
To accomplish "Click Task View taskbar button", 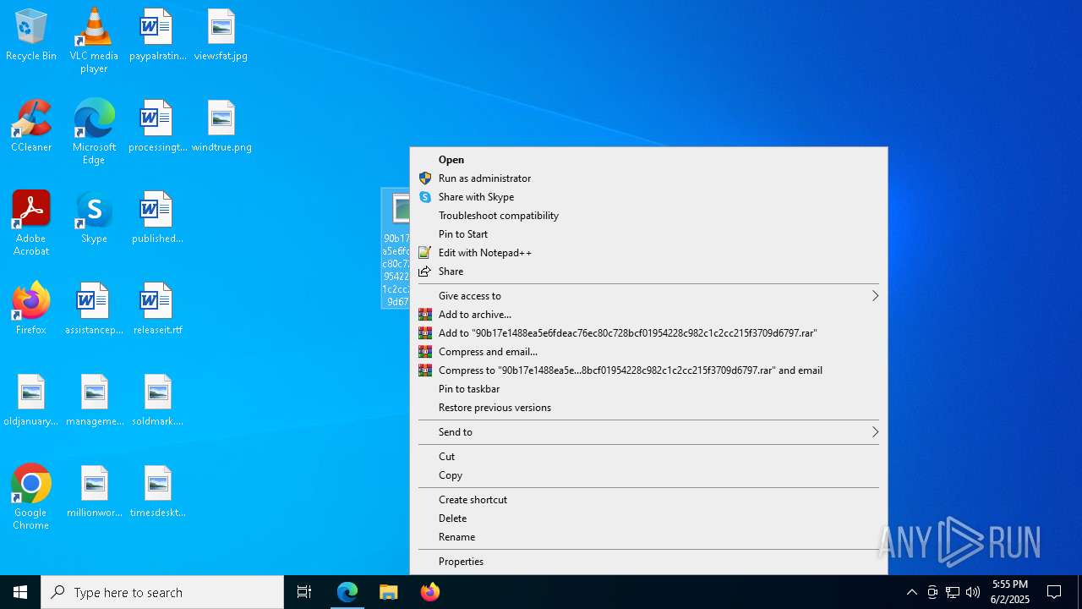I will [x=304, y=592].
